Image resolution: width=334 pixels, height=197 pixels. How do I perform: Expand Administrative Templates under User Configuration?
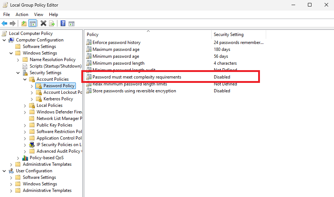coord(11,191)
